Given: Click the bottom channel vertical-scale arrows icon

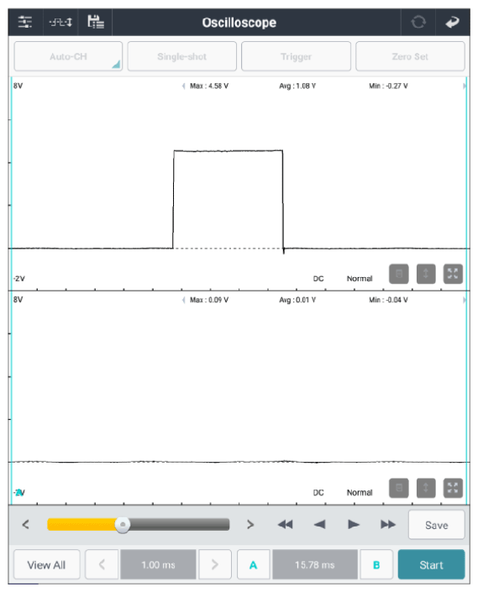Looking at the screenshot, I should tap(426, 488).
